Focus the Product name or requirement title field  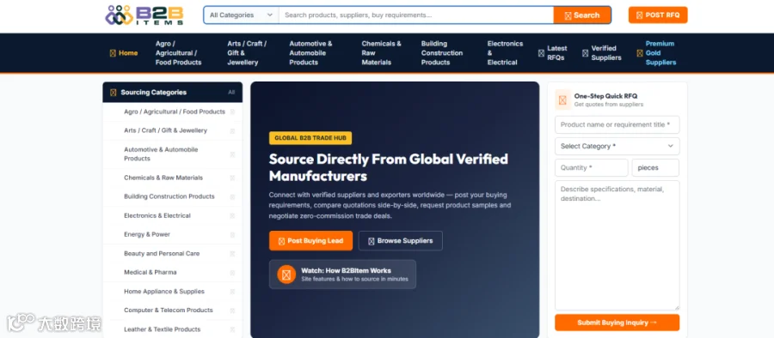tap(617, 125)
